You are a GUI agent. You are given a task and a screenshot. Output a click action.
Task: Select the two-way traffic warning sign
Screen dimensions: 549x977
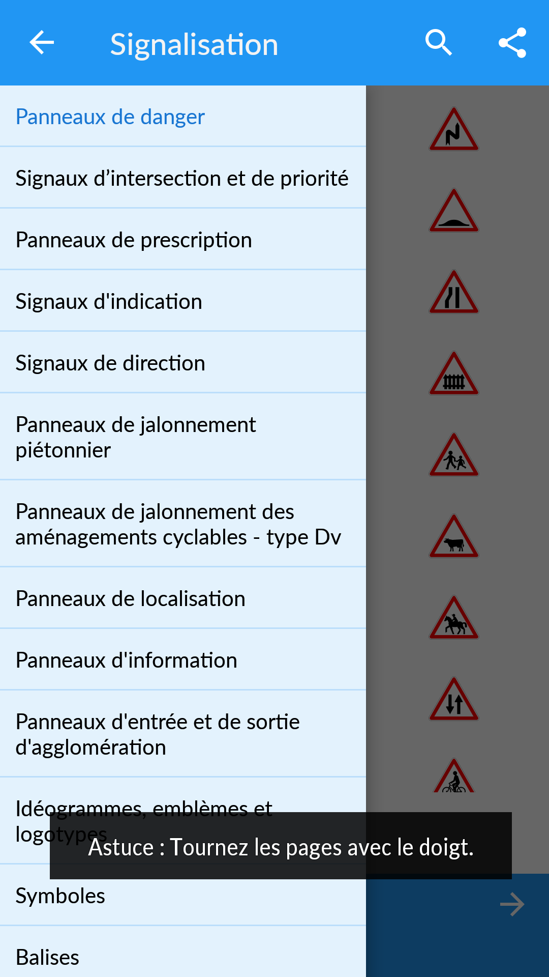[x=454, y=699]
